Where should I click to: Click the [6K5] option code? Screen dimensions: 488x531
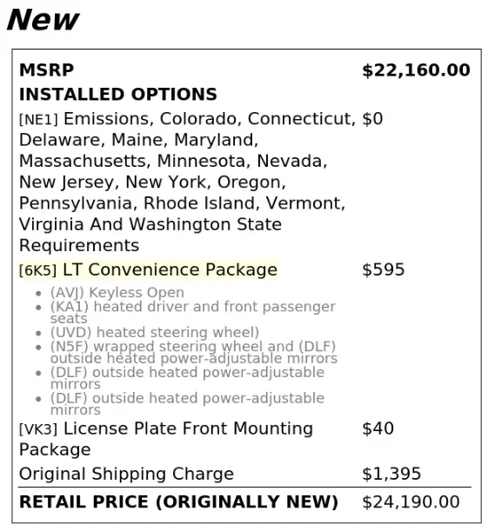38,270
